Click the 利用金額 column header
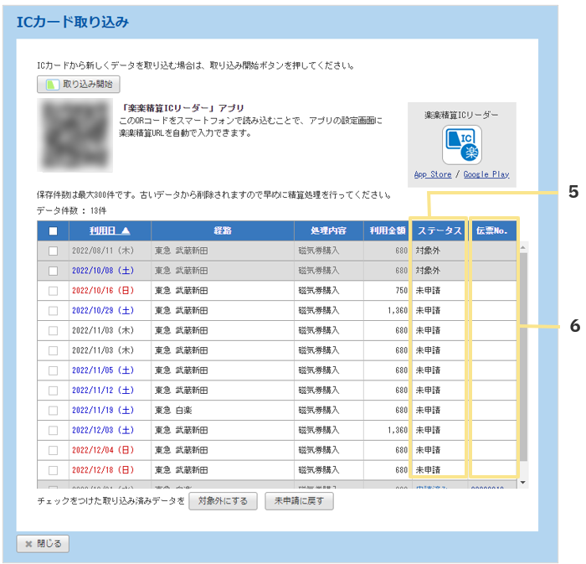Viewport: 586px width, 564px height. point(385,231)
